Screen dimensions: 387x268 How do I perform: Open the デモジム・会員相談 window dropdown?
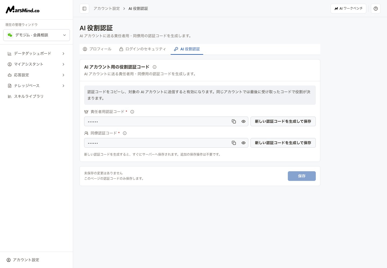click(x=37, y=35)
